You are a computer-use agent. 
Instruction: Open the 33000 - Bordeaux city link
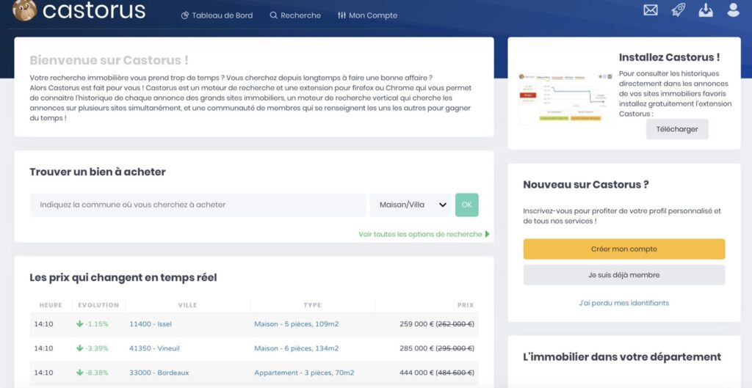pos(159,373)
